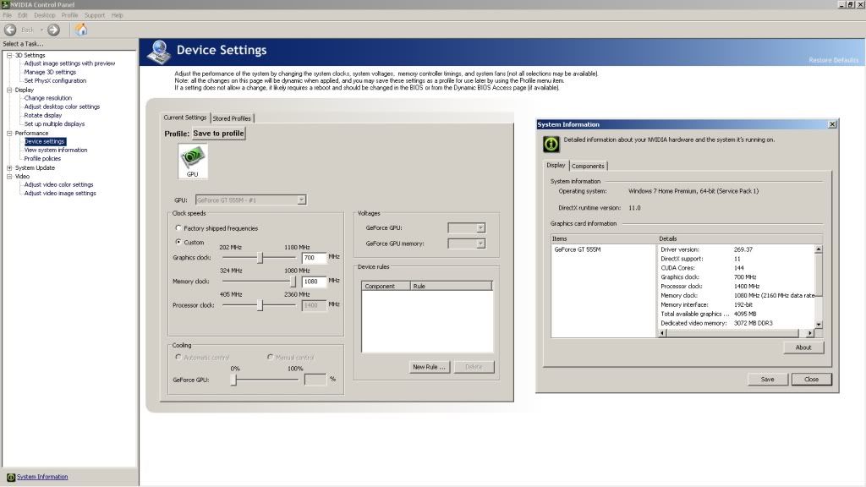
Task: Open the File menu
Action: [7, 15]
